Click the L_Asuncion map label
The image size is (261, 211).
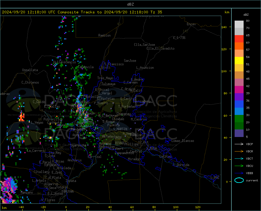coord(145,68)
